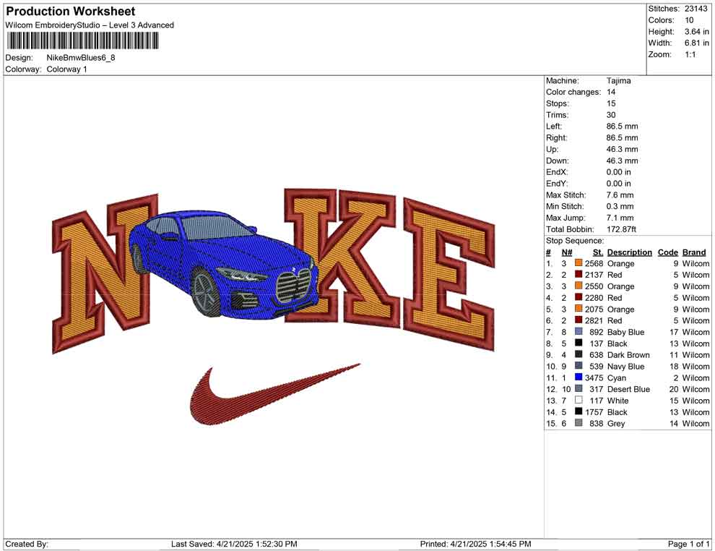
Task: Click the Baby Blue description text
Action: 625,332
